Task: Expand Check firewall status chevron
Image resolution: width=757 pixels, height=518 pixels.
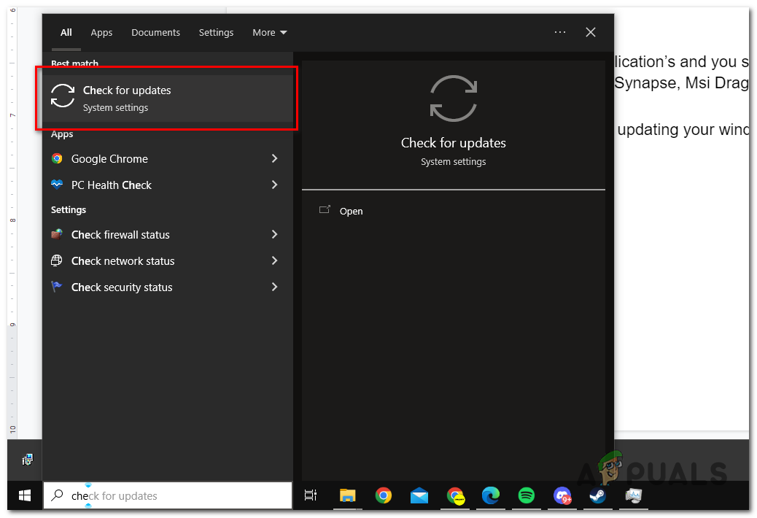Action: [x=275, y=234]
